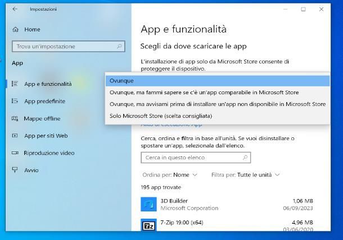
Task: Select option to warn before non-Store apps
Action: (x=218, y=104)
